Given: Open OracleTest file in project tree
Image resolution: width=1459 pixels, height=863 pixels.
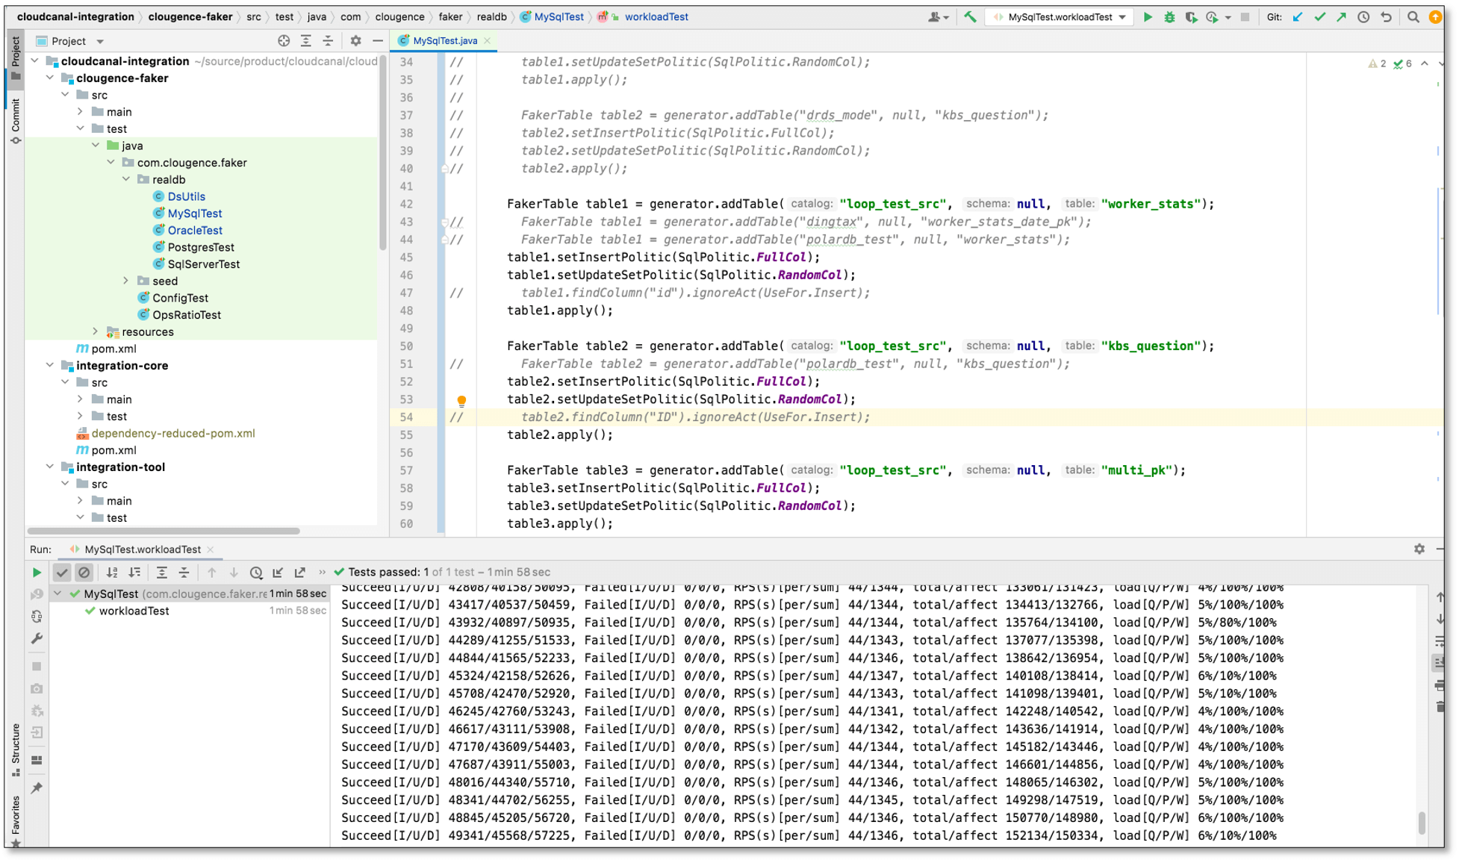Looking at the screenshot, I should pyautogui.click(x=194, y=230).
